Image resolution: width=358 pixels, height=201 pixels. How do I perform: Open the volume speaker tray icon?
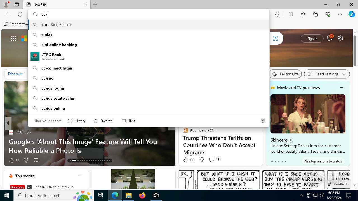tap(322, 195)
